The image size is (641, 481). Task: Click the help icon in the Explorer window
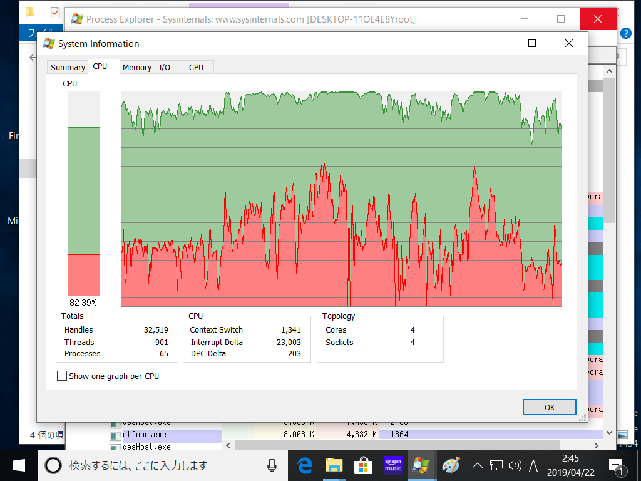point(626,33)
